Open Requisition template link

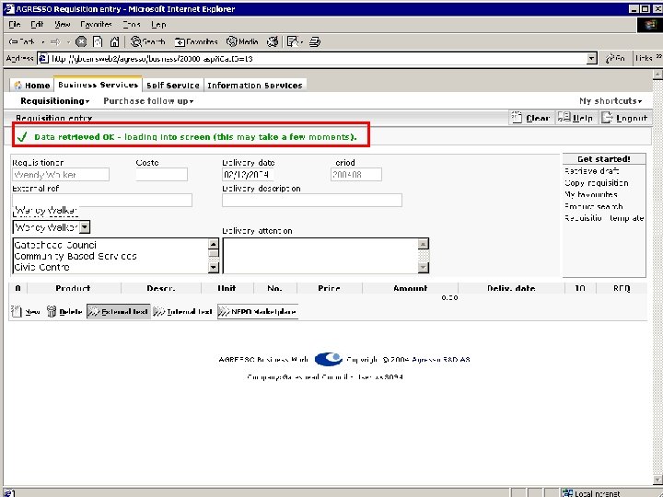(x=604, y=218)
